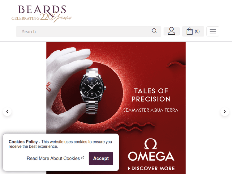Click the Cookies Policy heading text

pyautogui.click(x=23, y=142)
